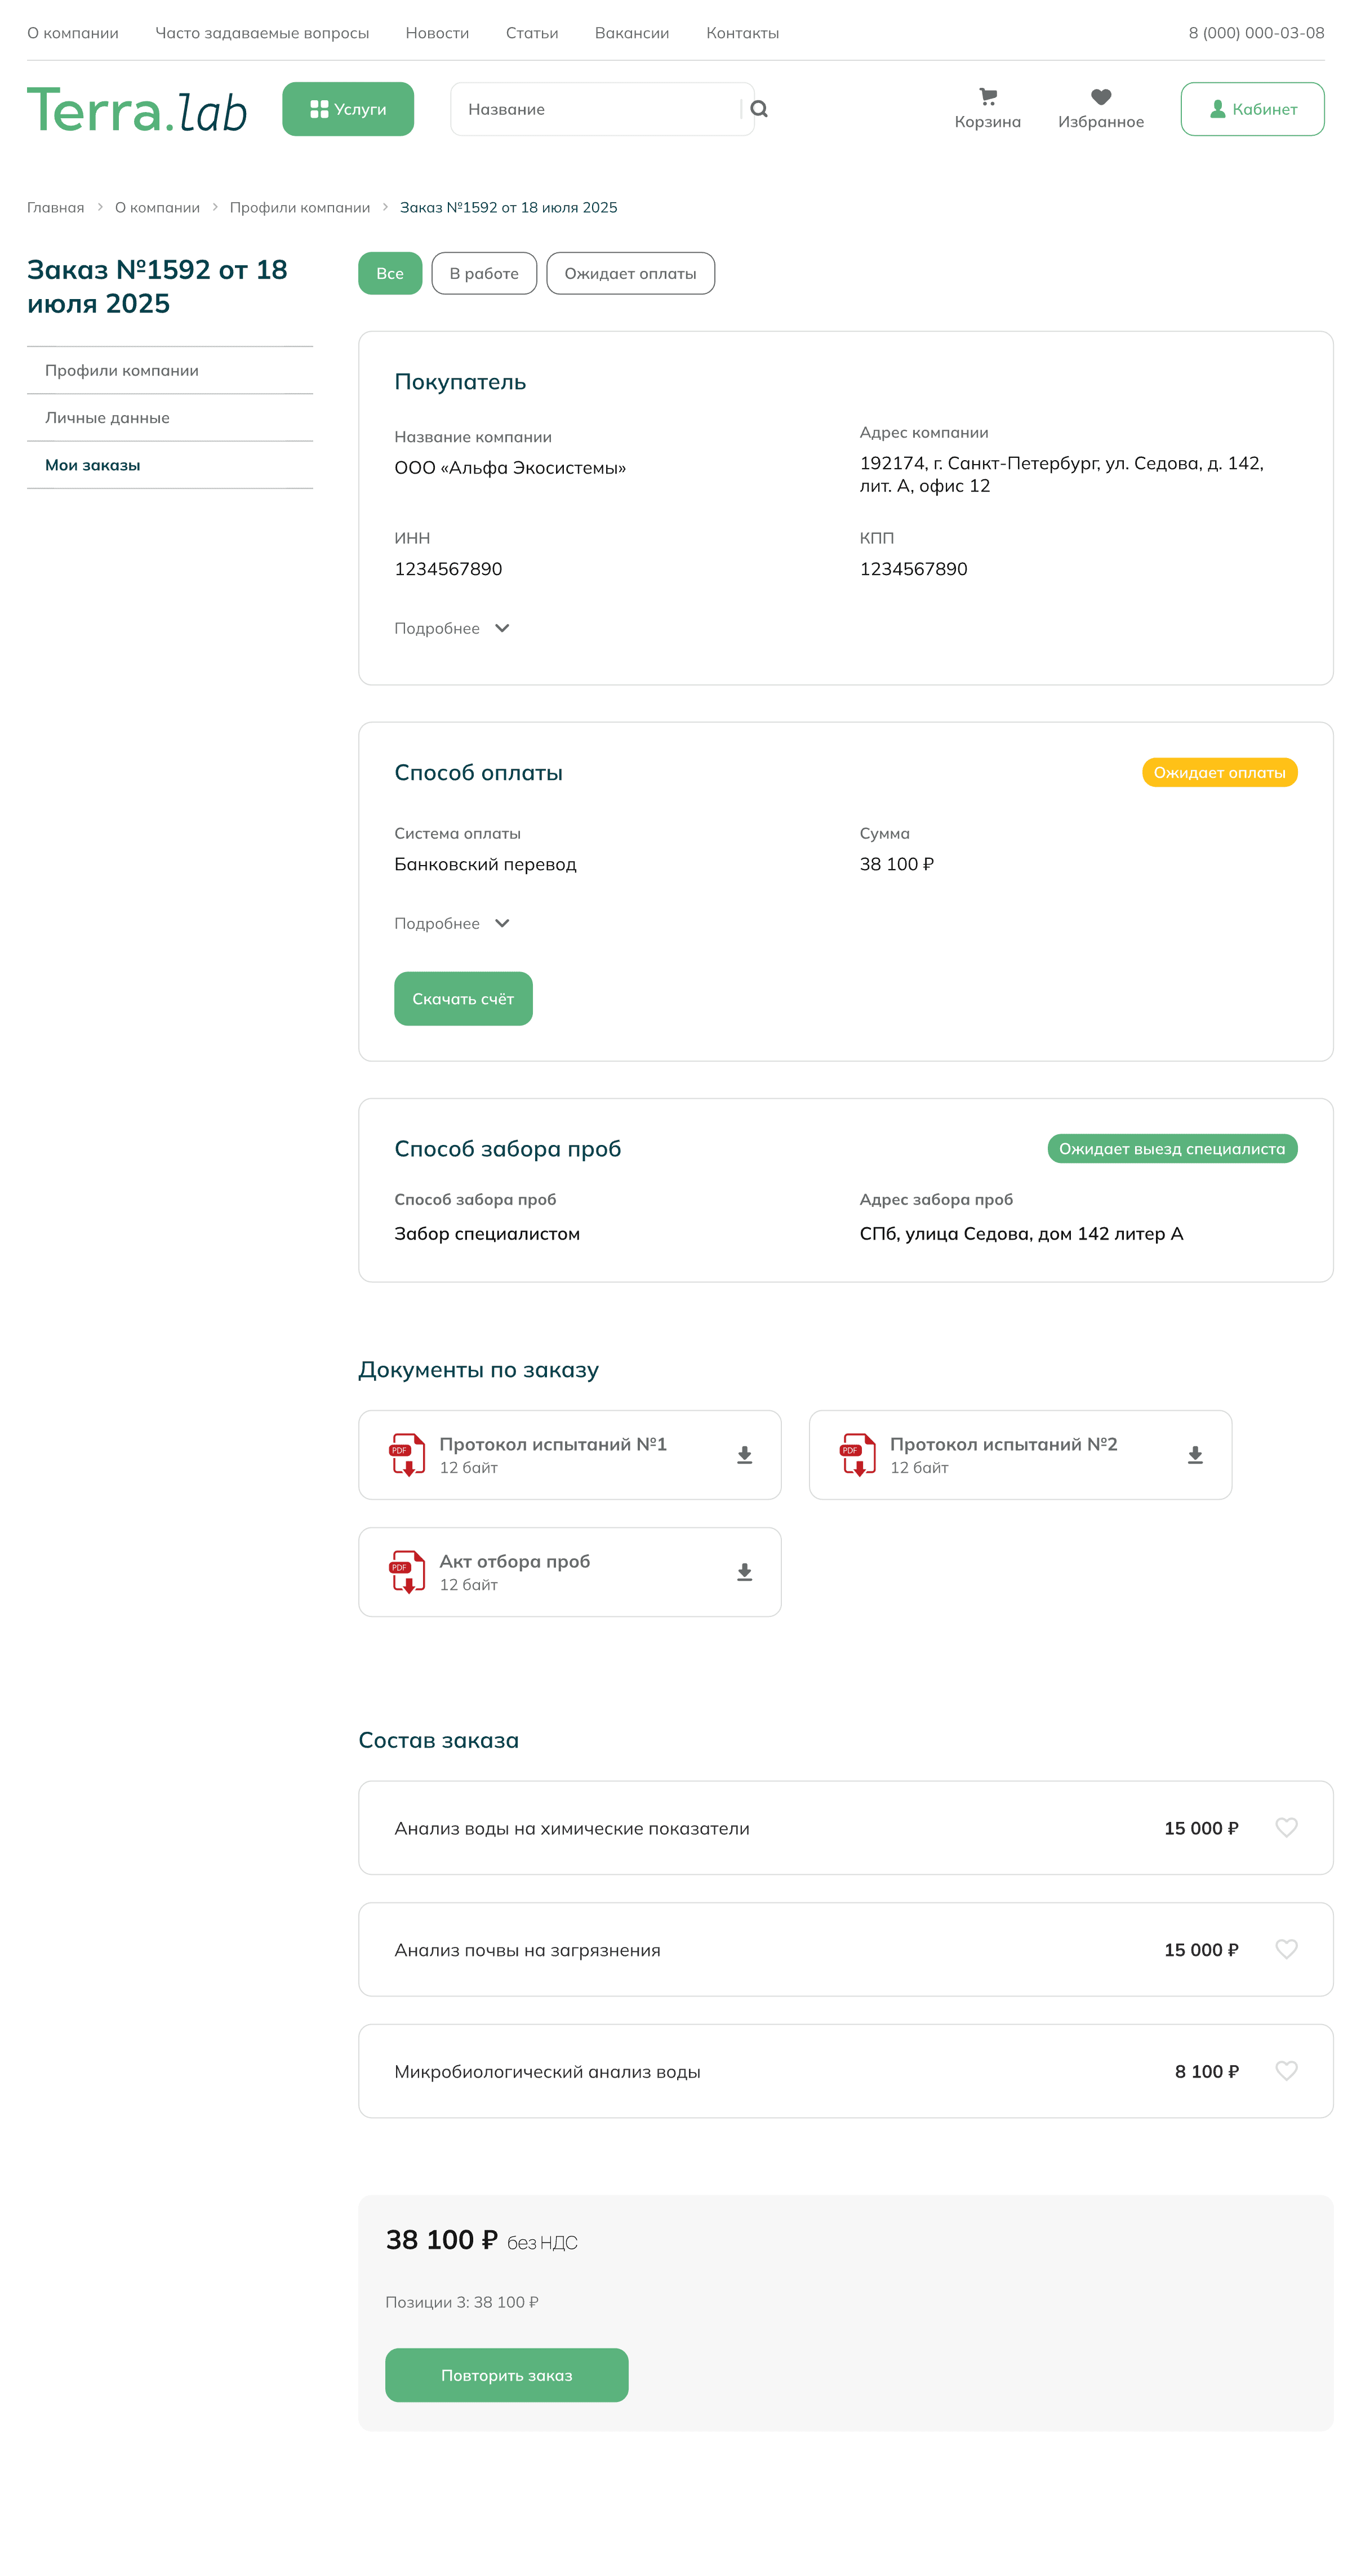Download Акт отбора проб file
Viewport: 1352px width, 2576px height.
click(744, 1572)
